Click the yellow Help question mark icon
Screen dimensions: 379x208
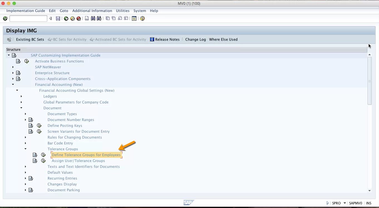click(x=142, y=19)
